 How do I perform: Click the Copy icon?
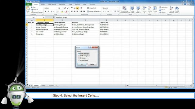(32, 10)
